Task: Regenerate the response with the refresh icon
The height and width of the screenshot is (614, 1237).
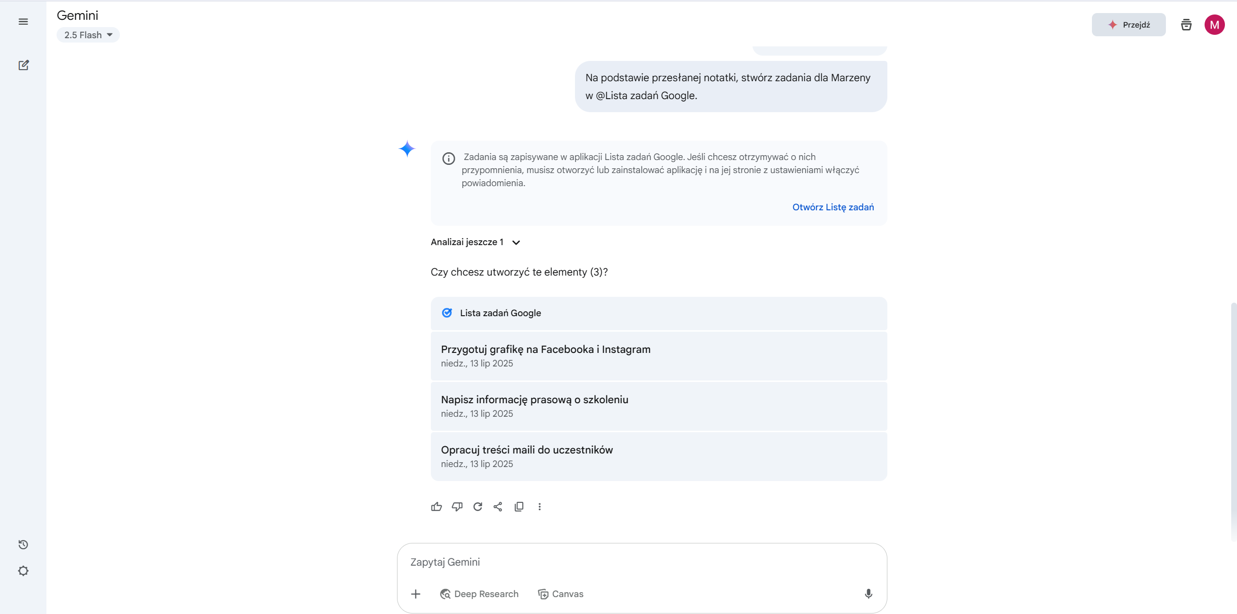Action: pyautogui.click(x=478, y=507)
